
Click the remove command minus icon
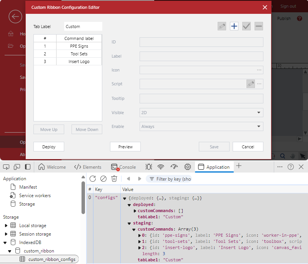pos(259,26)
